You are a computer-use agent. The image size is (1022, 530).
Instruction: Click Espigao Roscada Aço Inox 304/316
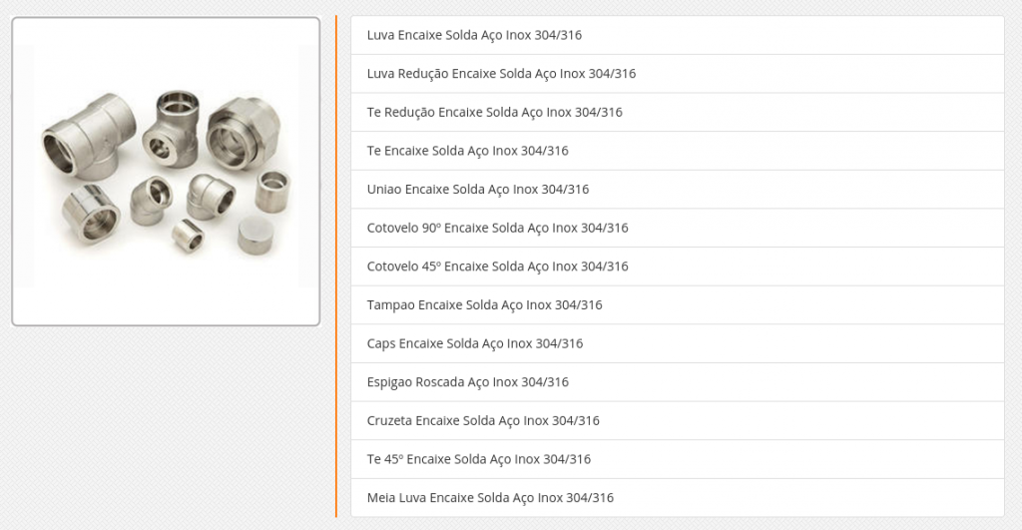click(x=467, y=382)
